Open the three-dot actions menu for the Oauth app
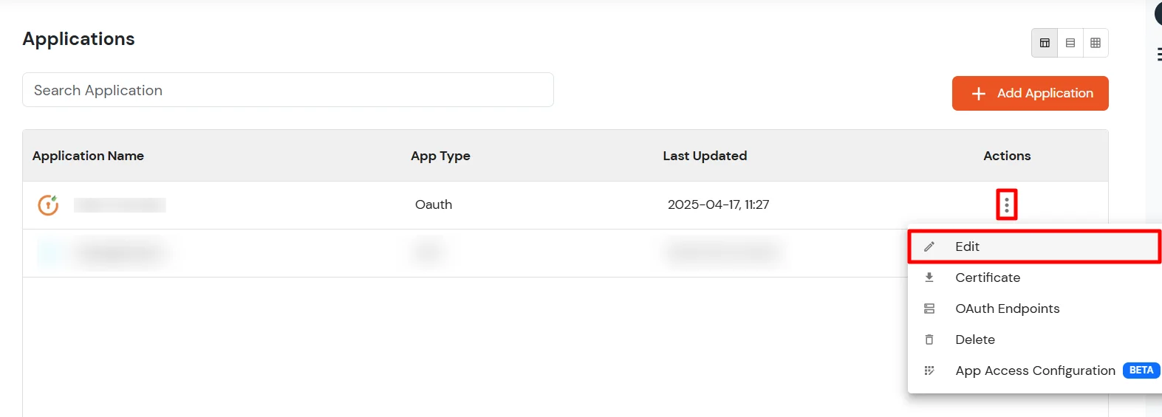This screenshot has width=1162, height=417. [x=1006, y=204]
